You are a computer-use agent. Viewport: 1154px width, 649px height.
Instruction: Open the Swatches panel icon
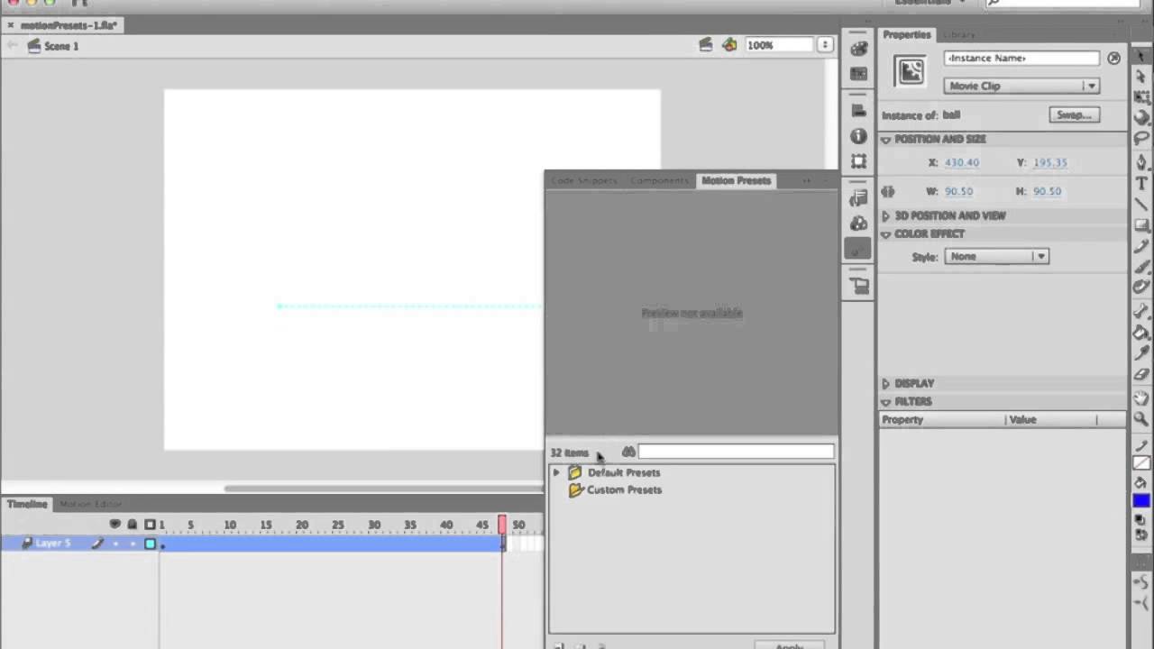858,74
